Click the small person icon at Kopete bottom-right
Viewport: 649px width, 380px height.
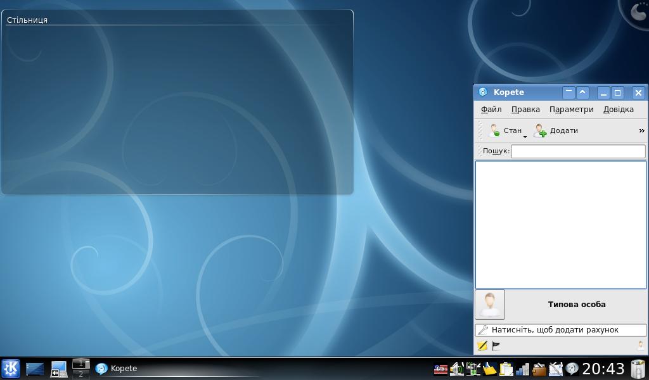tap(641, 346)
